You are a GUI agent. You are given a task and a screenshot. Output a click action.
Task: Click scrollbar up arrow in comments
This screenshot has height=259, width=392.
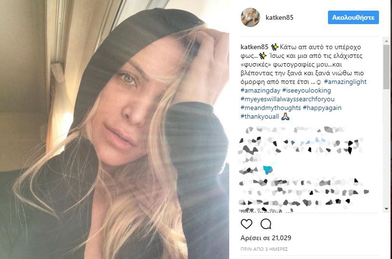386,41
